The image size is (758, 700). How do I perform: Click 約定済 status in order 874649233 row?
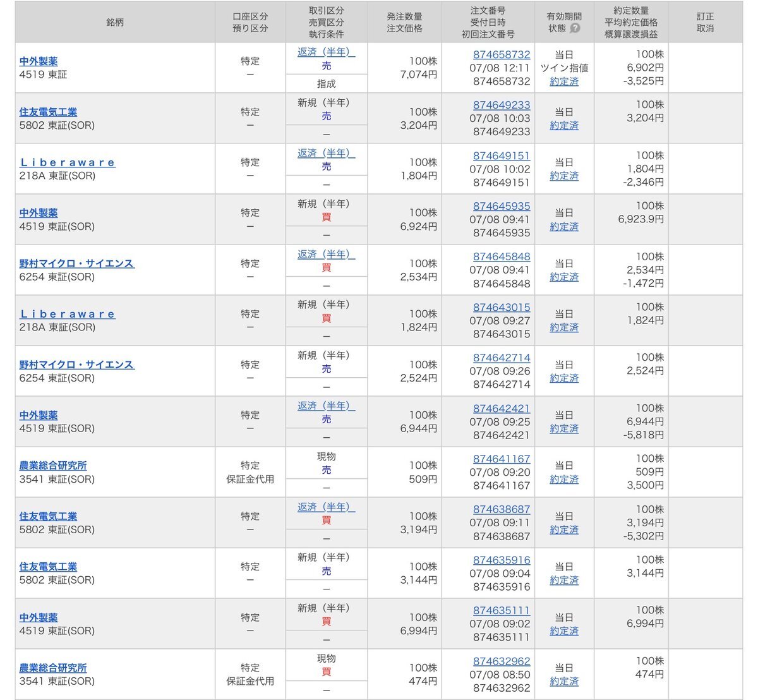point(564,125)
